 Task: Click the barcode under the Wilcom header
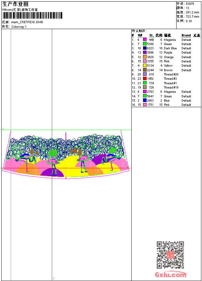tap(32, 16)
